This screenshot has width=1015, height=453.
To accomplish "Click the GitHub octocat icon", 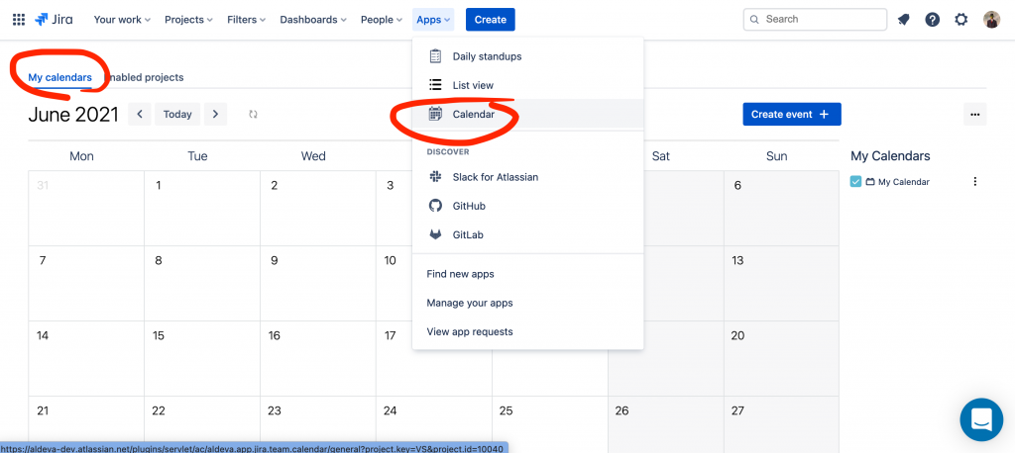I will point(436,206).
